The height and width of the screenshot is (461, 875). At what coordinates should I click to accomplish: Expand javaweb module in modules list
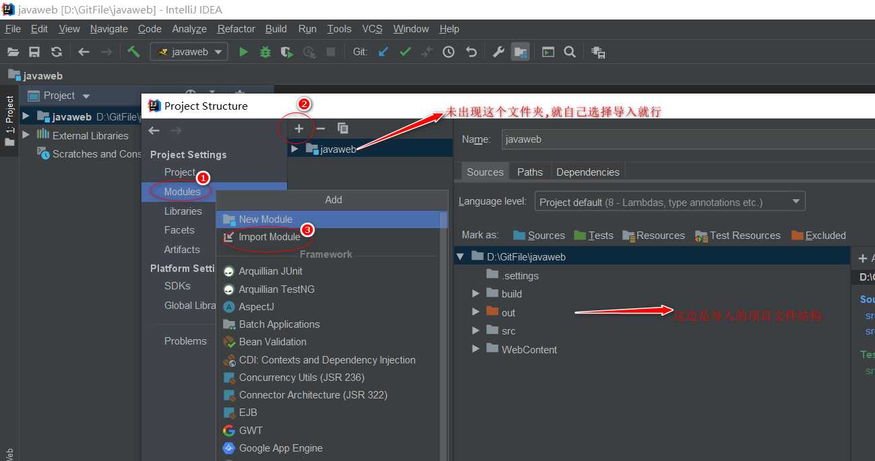[294, 149]
